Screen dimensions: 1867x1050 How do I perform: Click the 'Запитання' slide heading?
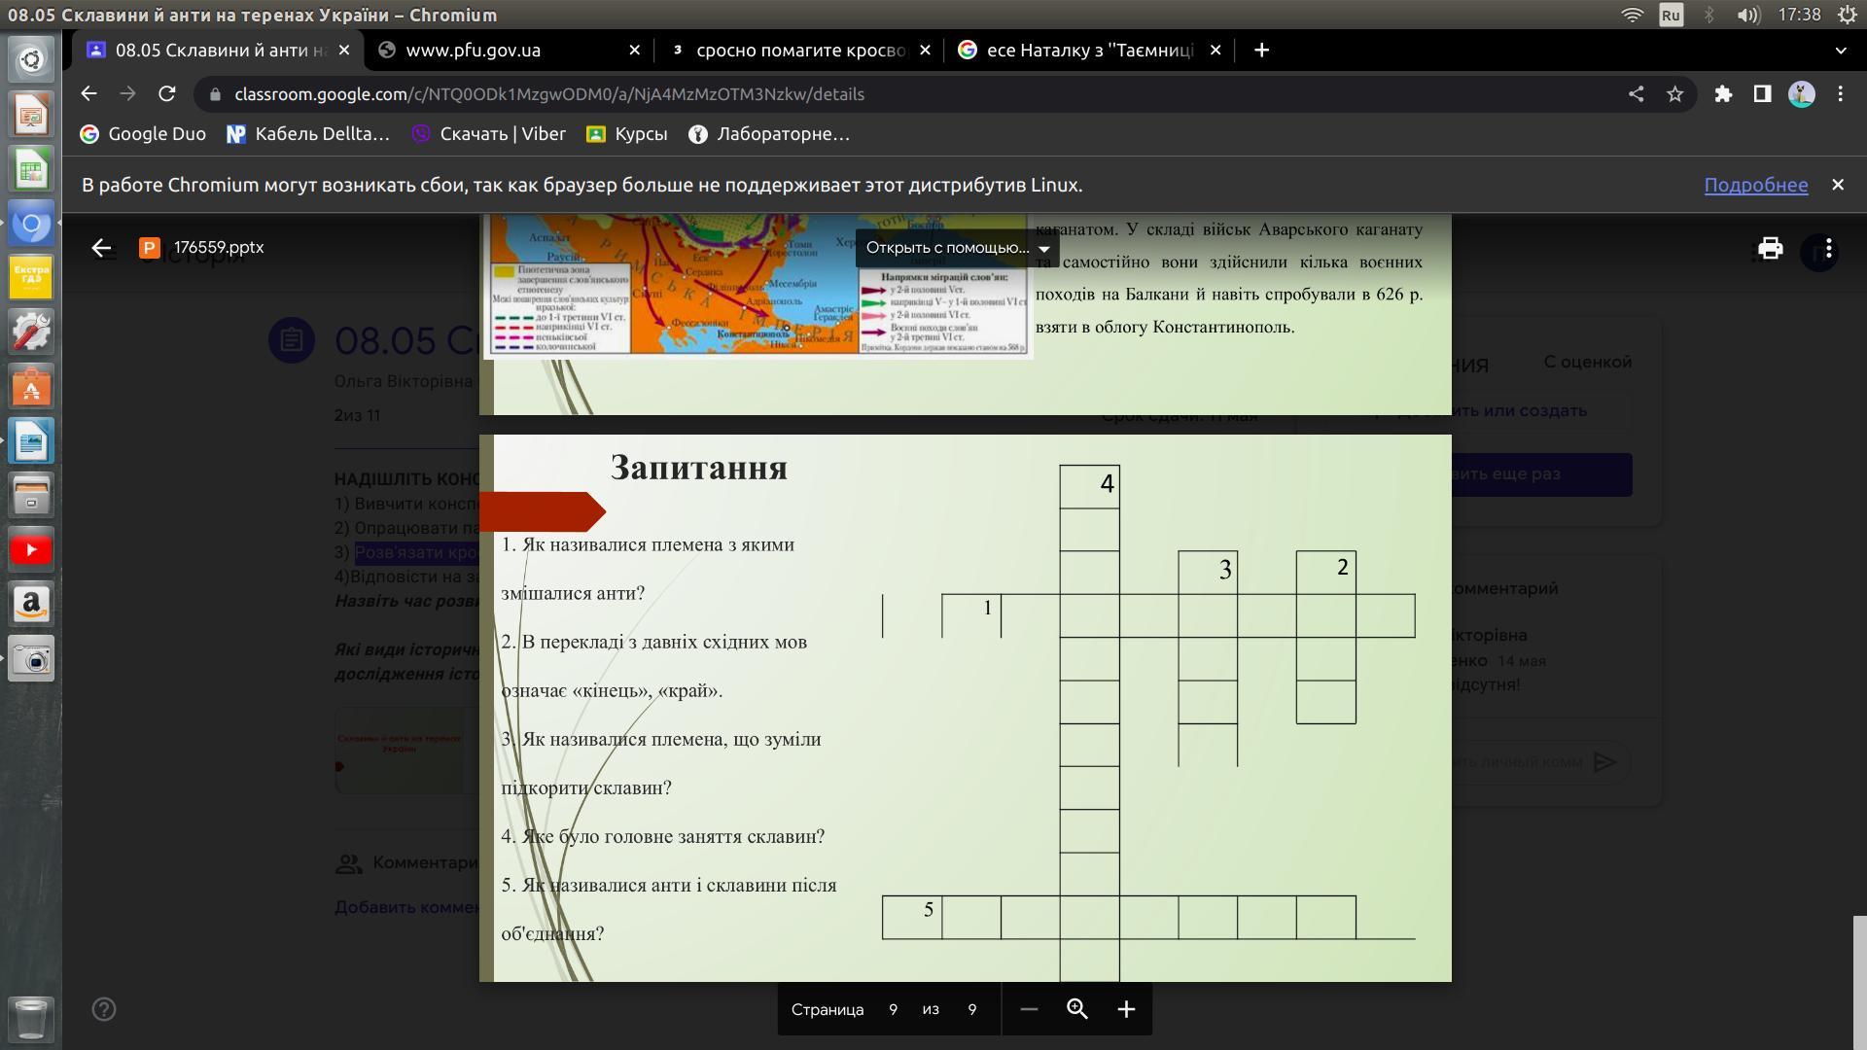pos(699,468)
